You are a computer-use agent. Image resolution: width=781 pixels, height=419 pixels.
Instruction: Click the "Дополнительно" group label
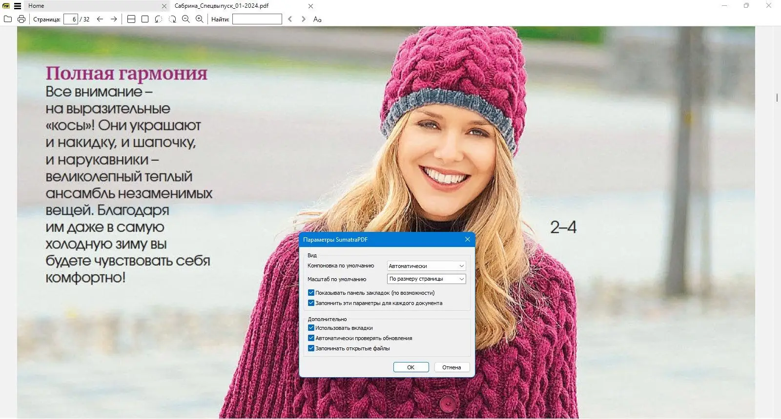click(327, 319)
